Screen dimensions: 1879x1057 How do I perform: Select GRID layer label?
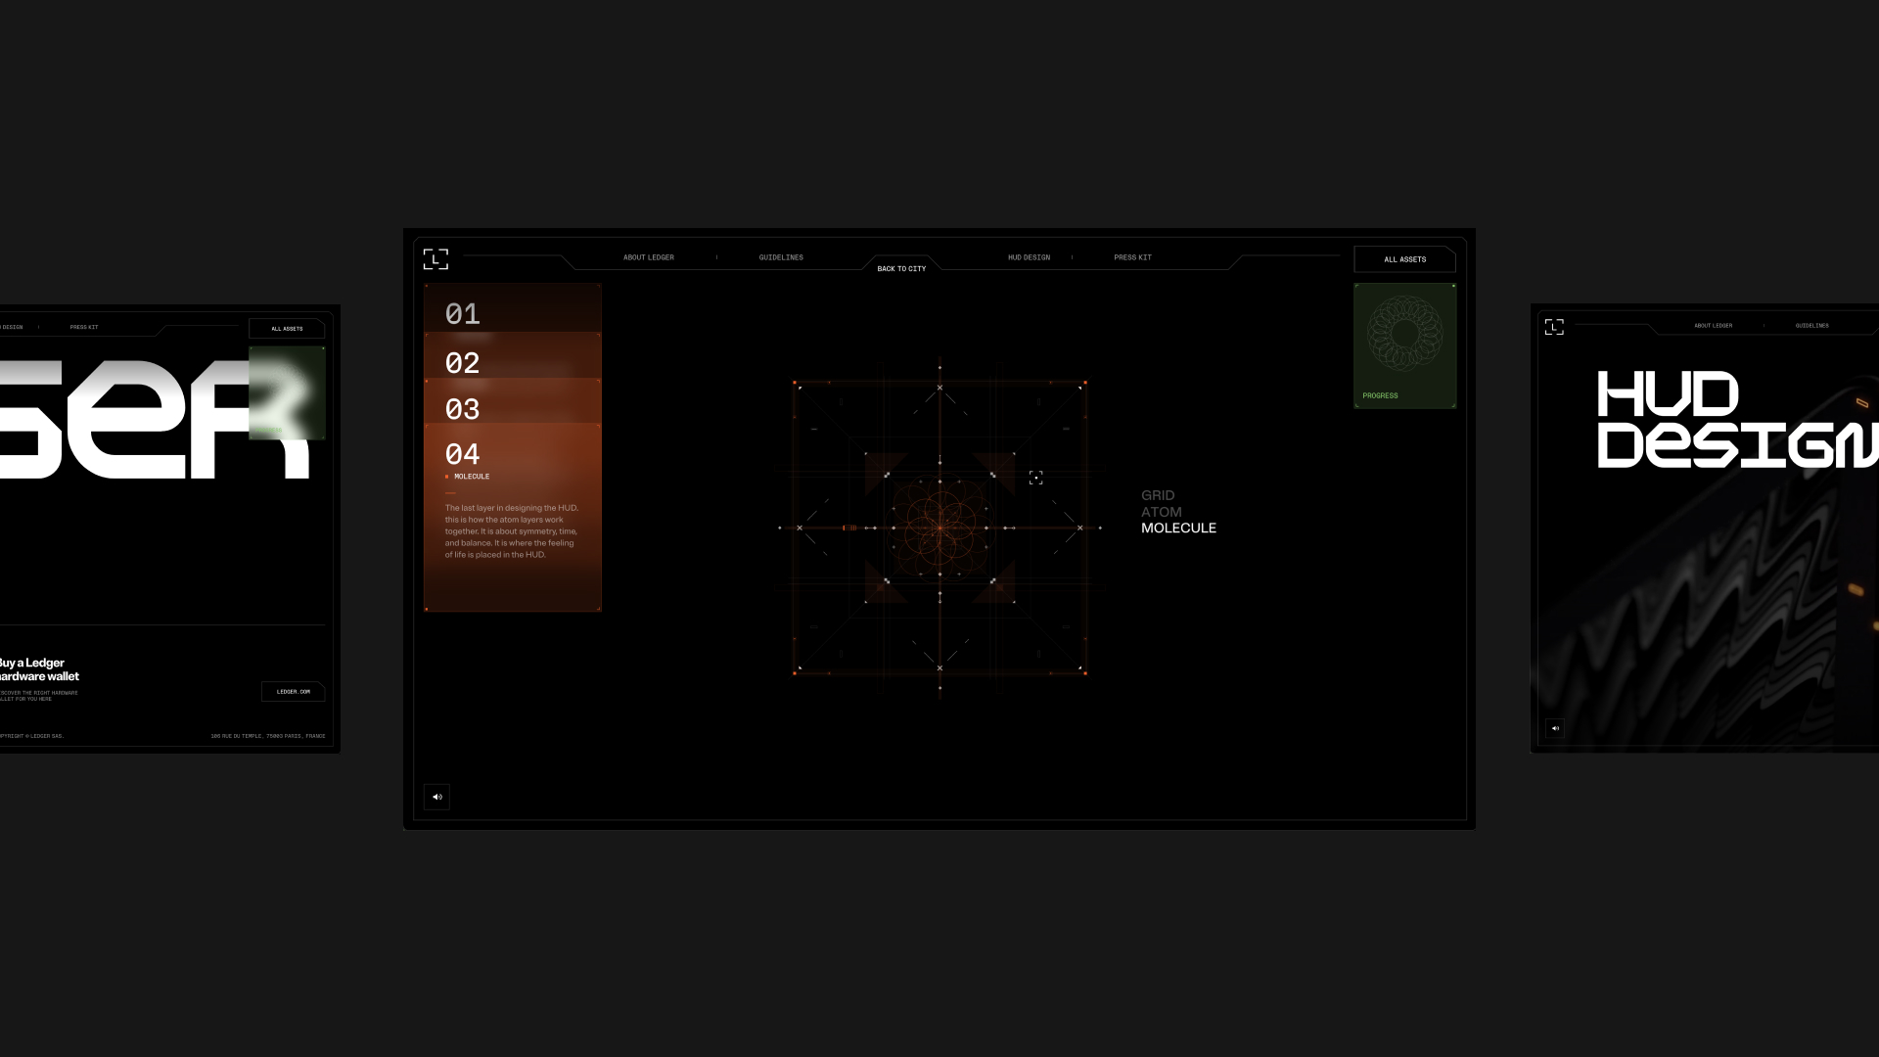(x=1158, y=495)
